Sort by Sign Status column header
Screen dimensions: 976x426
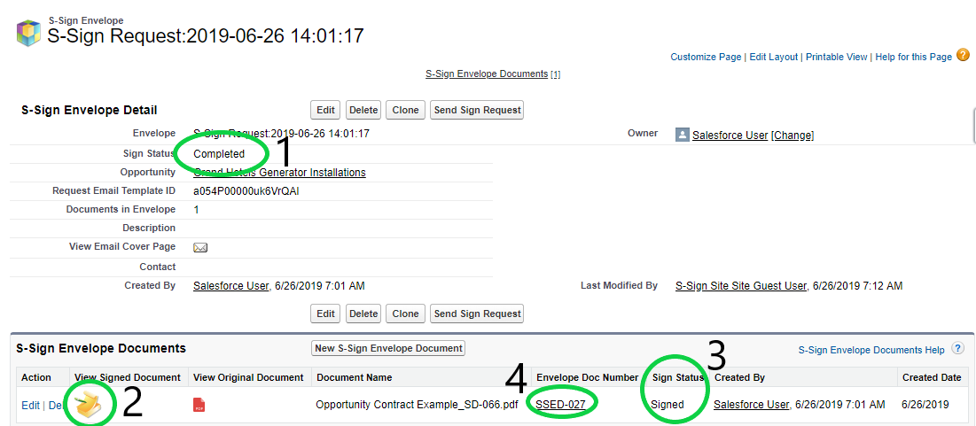pyautogui.click(x=678, y=377)
